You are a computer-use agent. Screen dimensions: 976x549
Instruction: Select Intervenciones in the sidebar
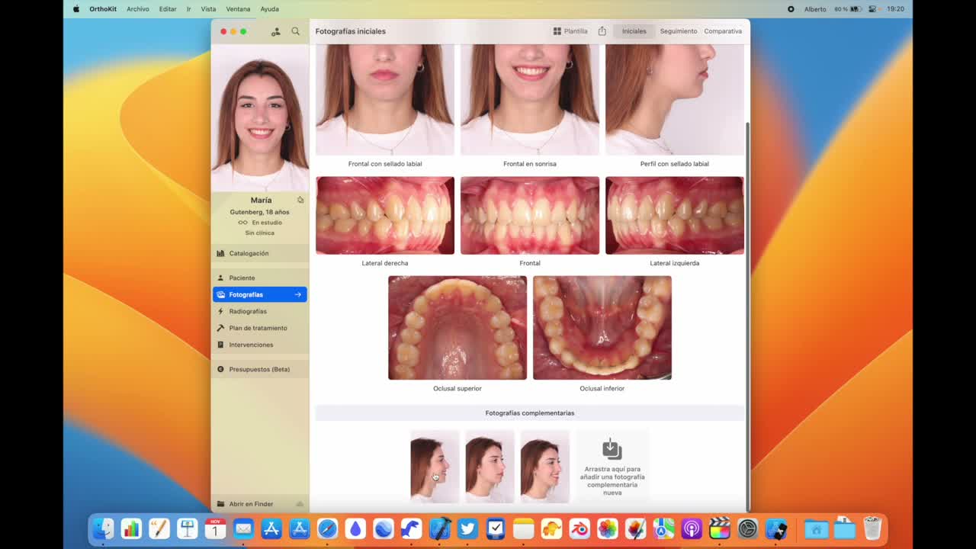pyautogui.click(x=260, y=345)
